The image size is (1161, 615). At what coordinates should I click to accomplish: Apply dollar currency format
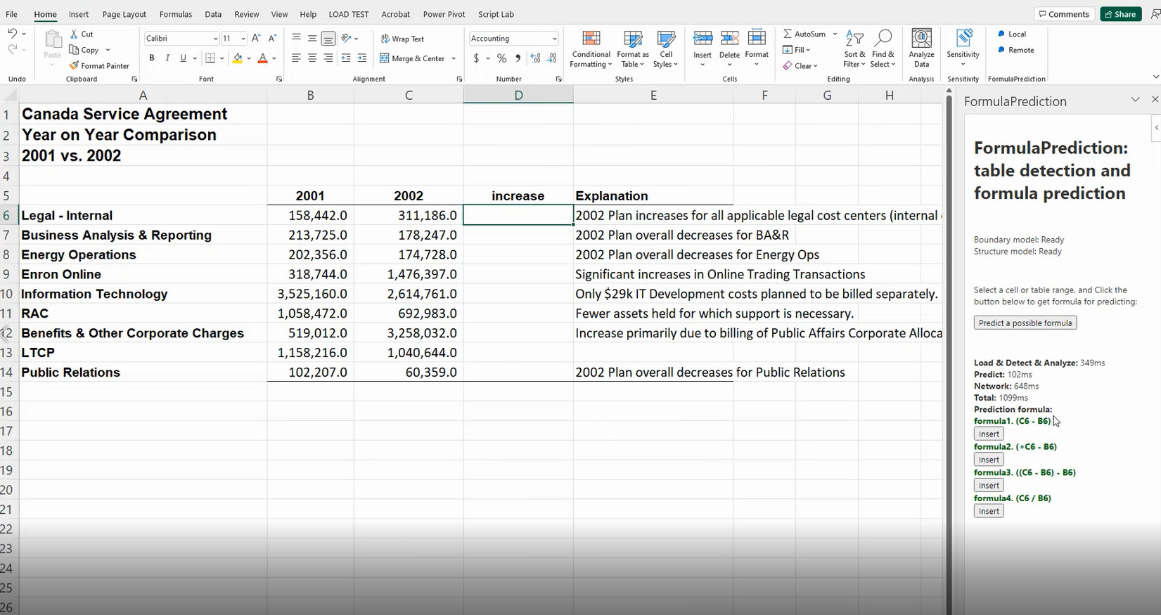click(x=476, y=58)
